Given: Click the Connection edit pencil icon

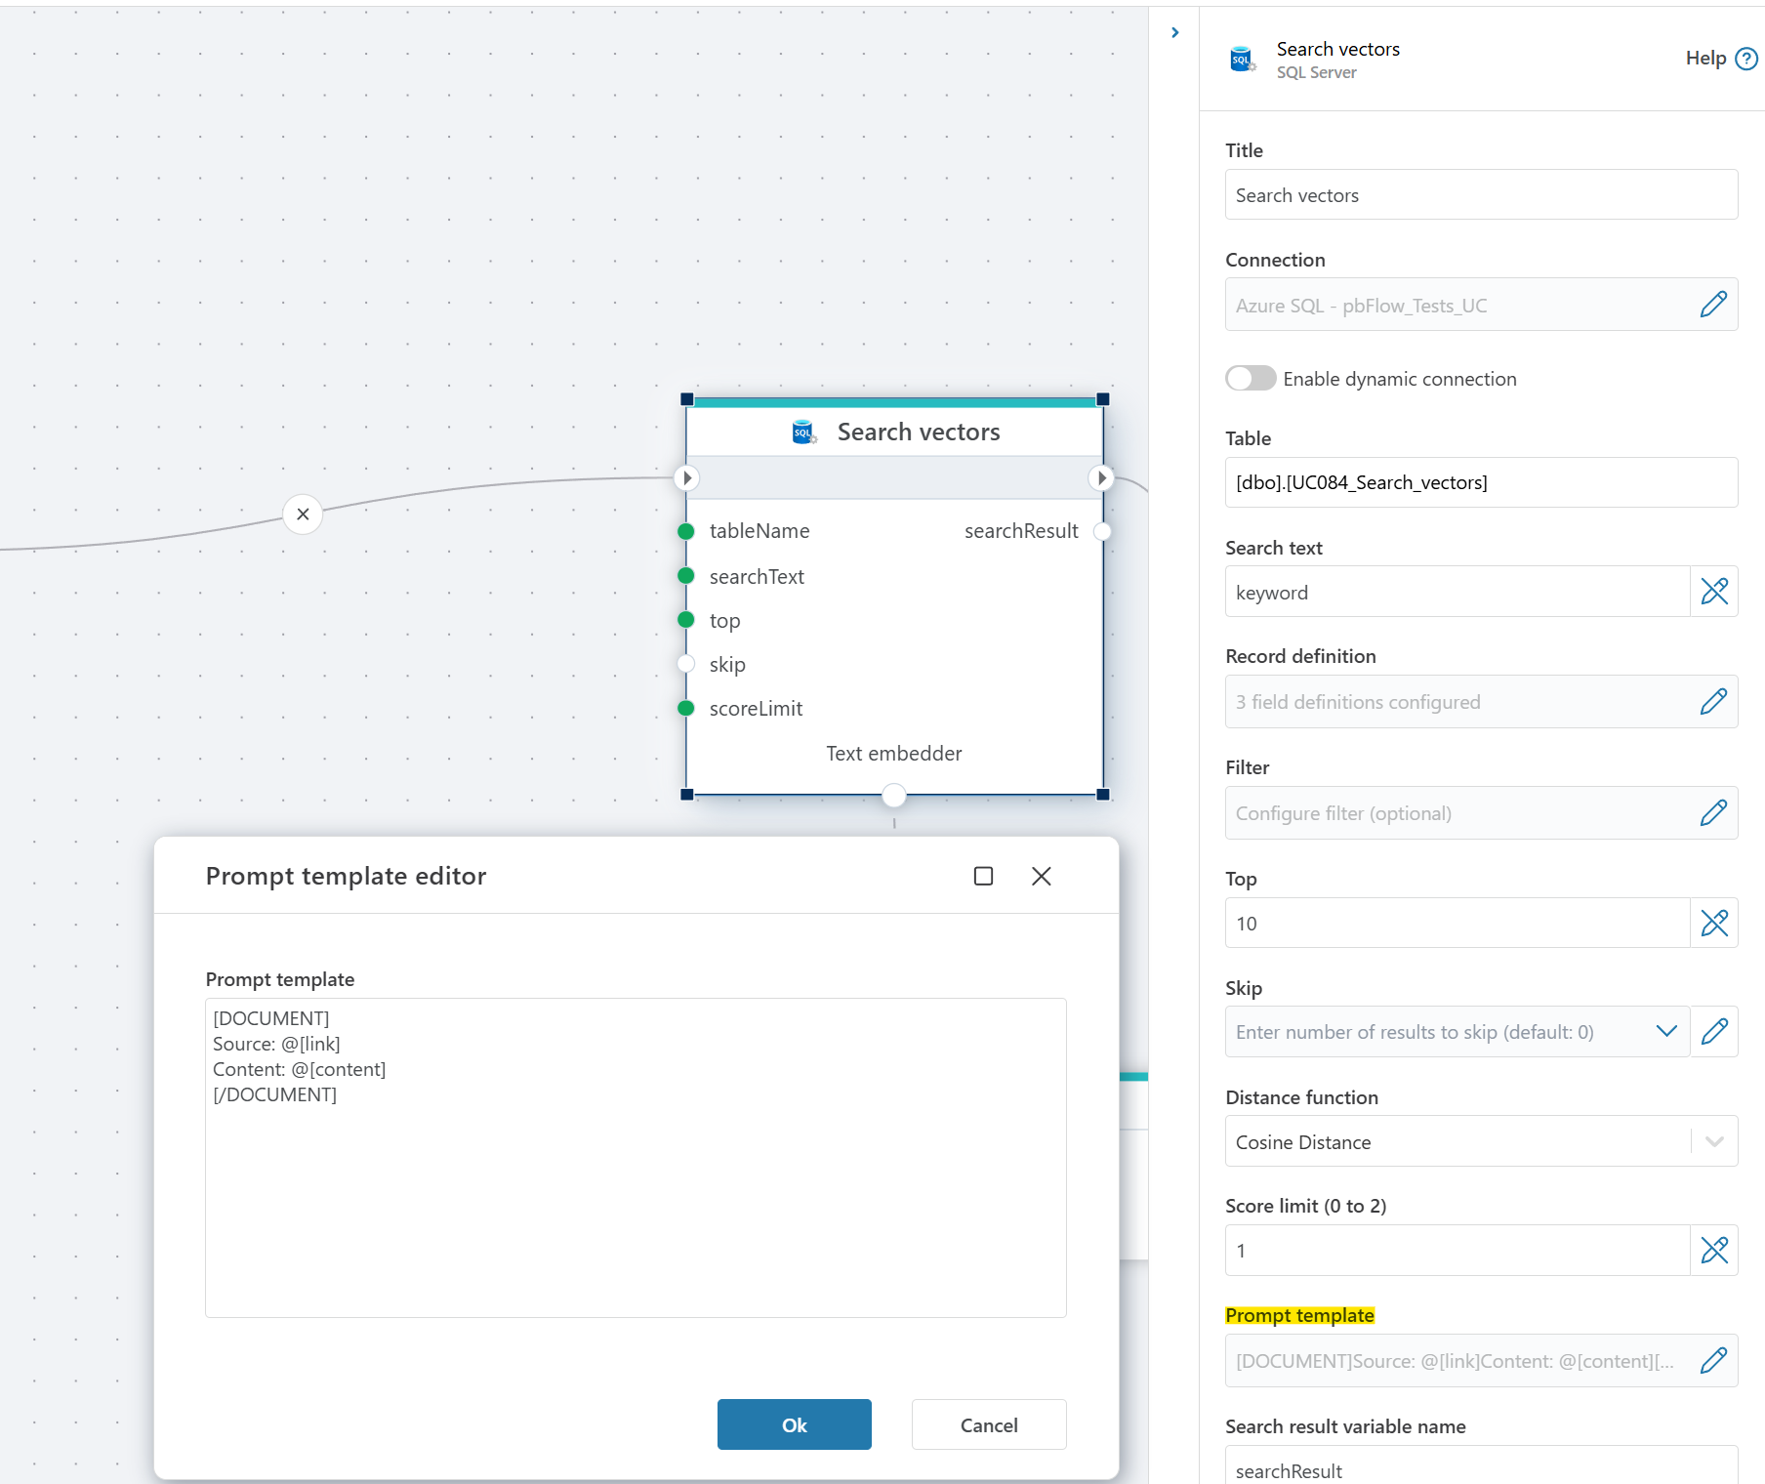Looking at the screenshot, I should point(1713,305).
